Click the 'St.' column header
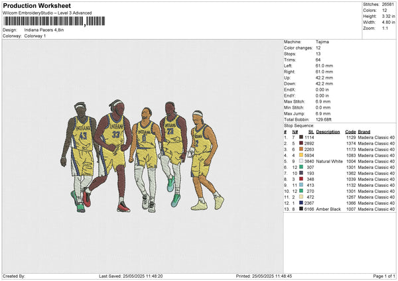Screen dimensions: 398x281 pos(311,132)
